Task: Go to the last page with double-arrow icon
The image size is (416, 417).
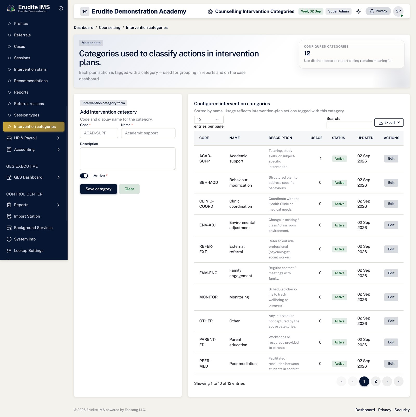Action: click(x=398, y=381)
